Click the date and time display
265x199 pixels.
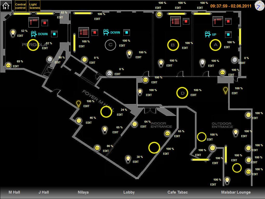click(231, 6)
